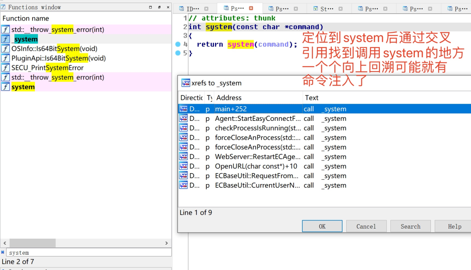Click the xref type icon on the main+252 row

(x=183, y=109)
